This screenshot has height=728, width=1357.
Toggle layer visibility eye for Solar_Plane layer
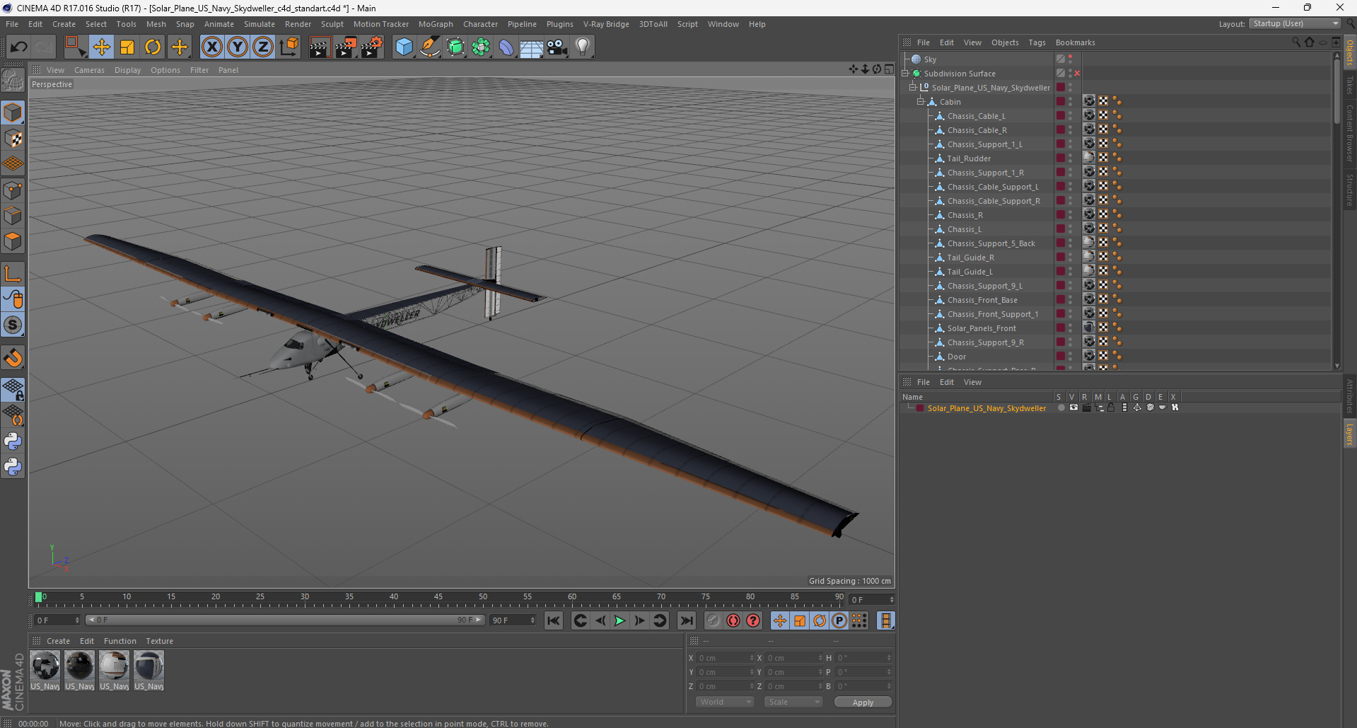[x=1073, y=408]
